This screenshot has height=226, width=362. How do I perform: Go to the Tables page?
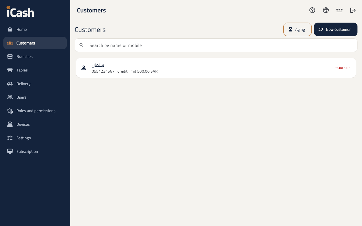35,70
